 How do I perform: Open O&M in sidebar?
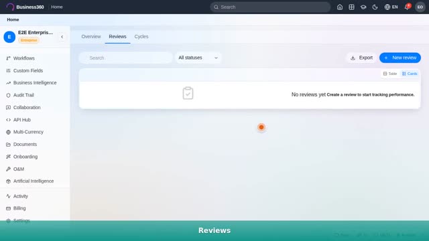[x=35, y=169]
